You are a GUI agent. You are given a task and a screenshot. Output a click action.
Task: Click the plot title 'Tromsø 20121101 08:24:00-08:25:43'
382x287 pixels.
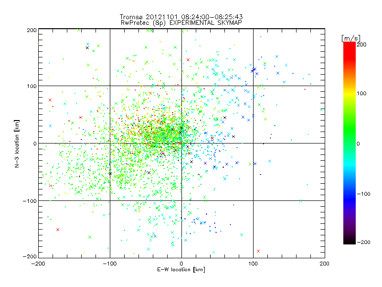tap(181, 17)
